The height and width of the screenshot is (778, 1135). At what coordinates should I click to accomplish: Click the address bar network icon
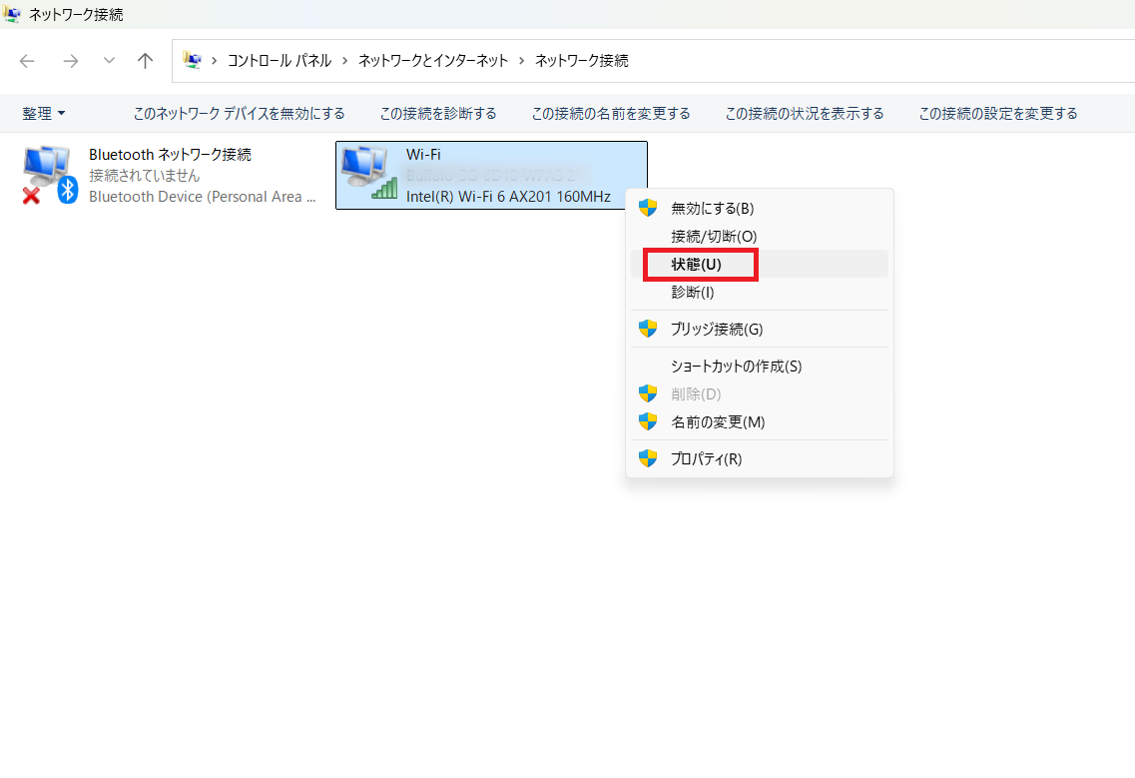coord(193,61)
